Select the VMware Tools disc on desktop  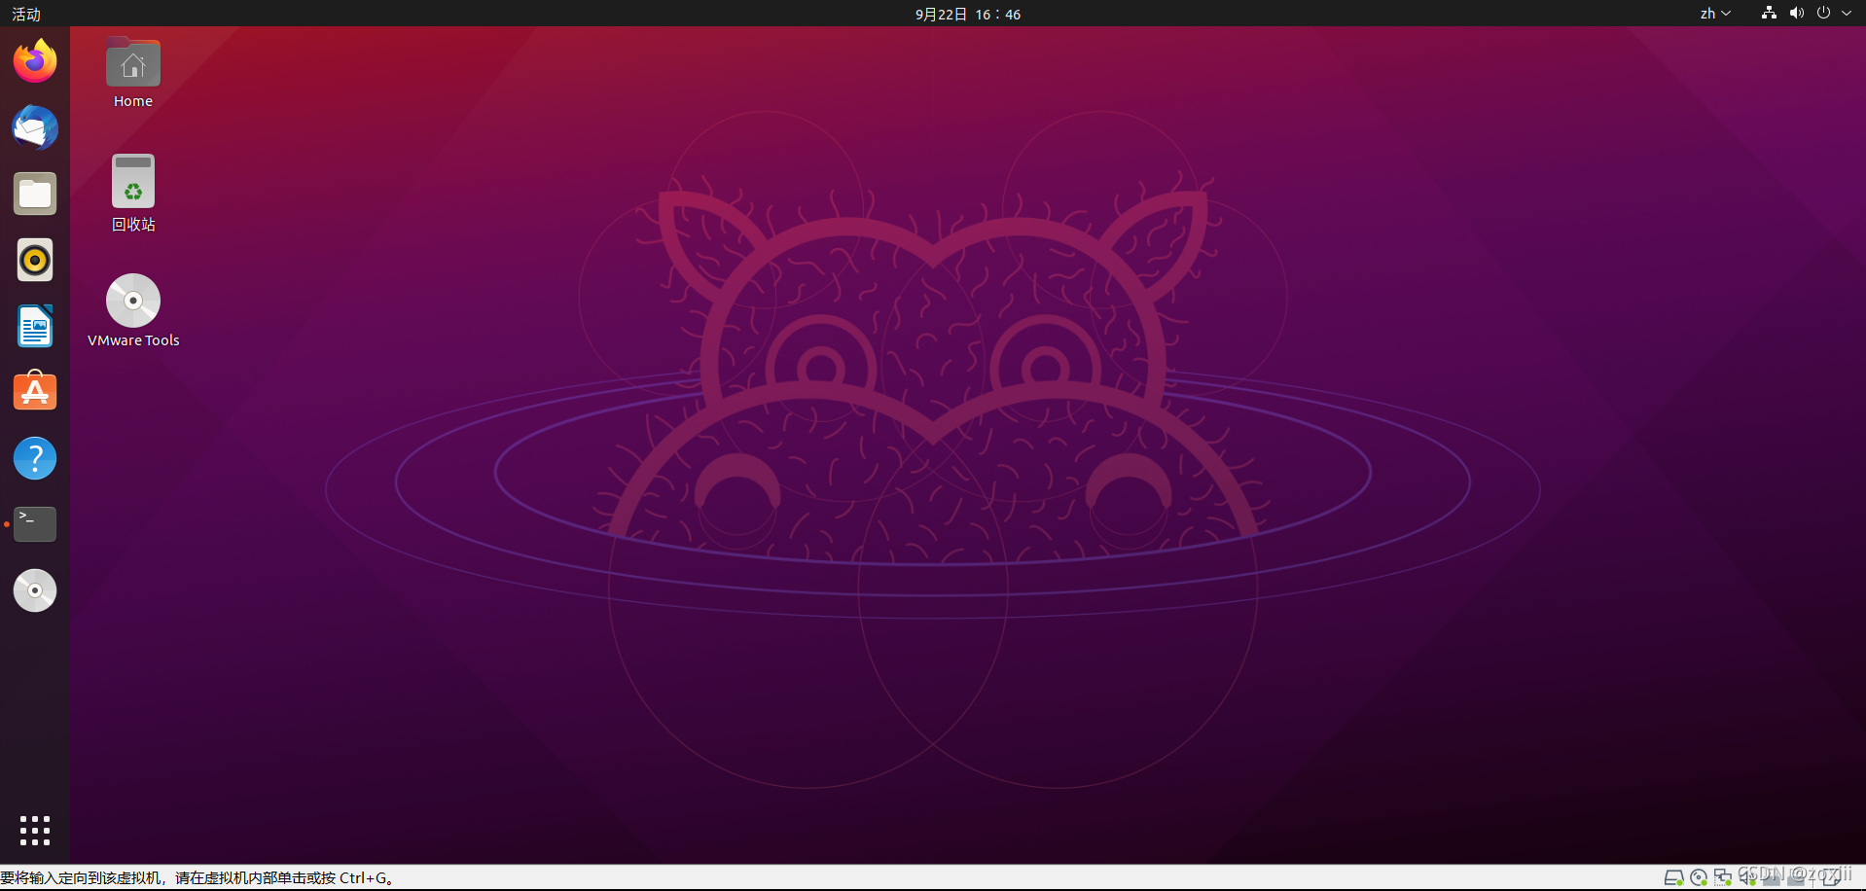pyautogui.click(x=133, y=311)
